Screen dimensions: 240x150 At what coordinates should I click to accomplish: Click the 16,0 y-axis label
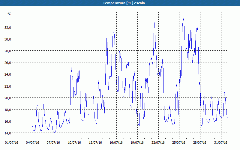tap(7, 121)
